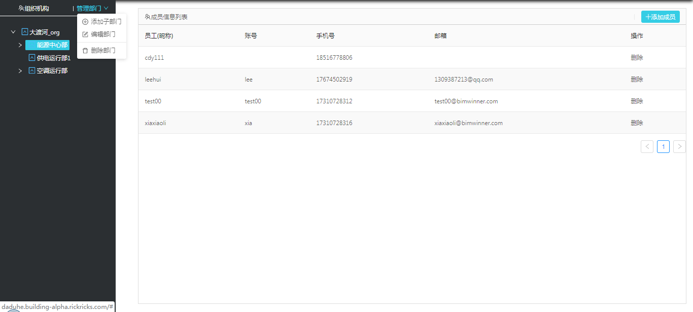Viewport: 693px width, 312px height.
Task: Click the xiaxiaoli employee name cell
Action: tap(155, 123)
